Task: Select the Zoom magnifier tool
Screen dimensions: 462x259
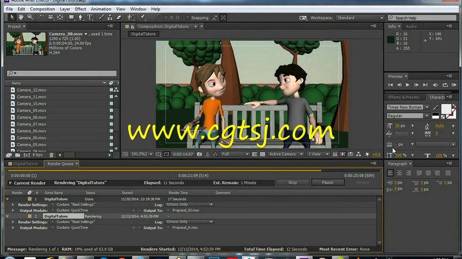Action: click(x=30, y=18)
